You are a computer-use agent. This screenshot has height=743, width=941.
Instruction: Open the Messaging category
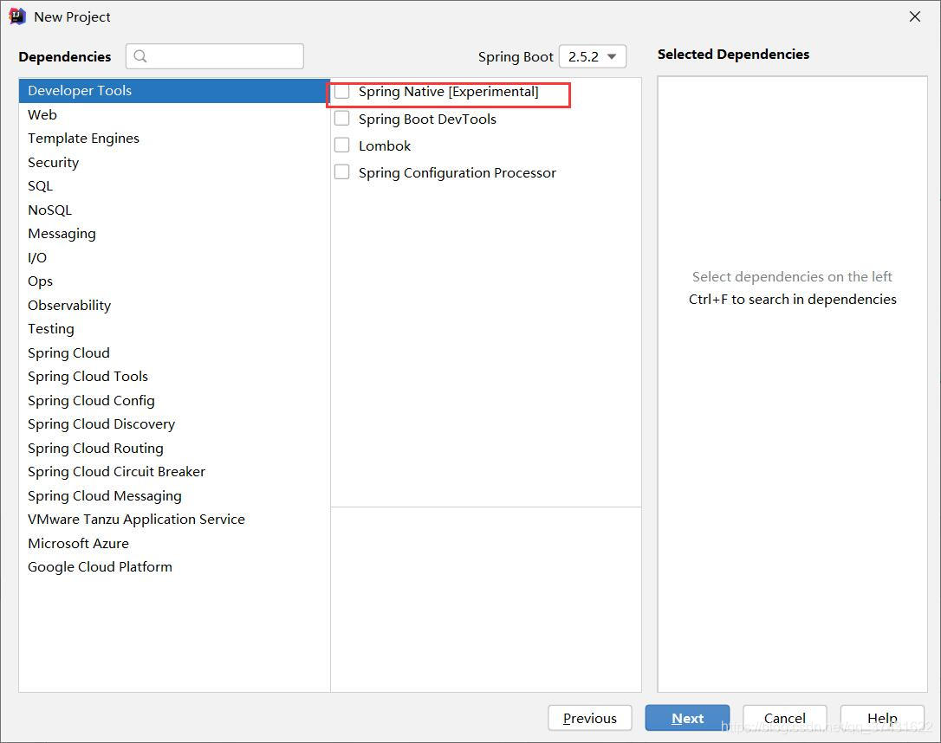tap(174, 234)
